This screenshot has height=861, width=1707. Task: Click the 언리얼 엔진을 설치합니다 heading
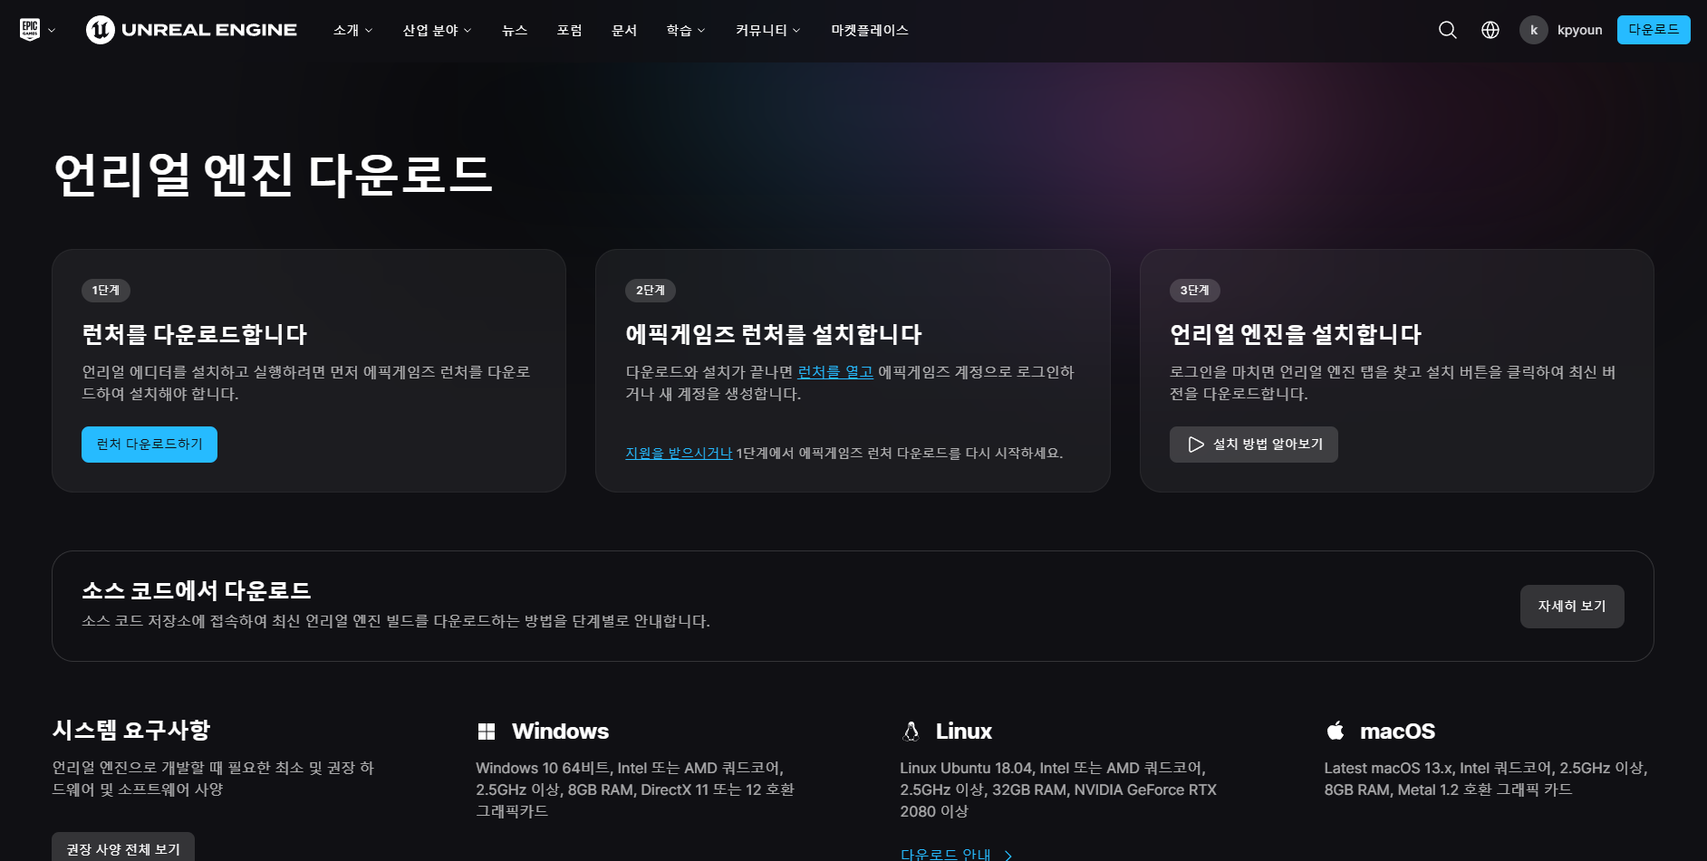[x=1296, y=334]
